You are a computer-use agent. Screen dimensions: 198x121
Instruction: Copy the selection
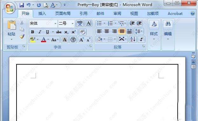point(22,29)
